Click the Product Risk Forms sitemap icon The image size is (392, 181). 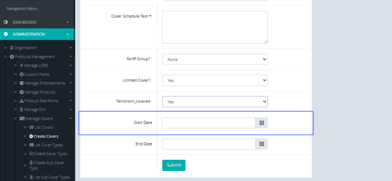click(22, 101)
